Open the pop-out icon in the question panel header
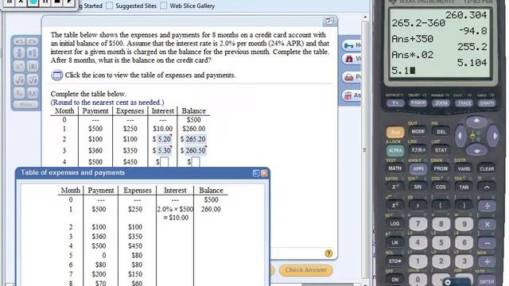 point(329,21)
